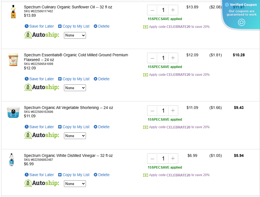
Task: Click minus icon for White Distilled Vinegar
Action: click(152, 159)
